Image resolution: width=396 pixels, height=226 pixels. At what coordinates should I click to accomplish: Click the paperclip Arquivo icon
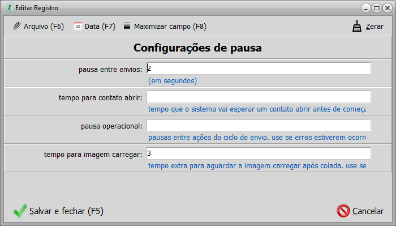point(16,26)
